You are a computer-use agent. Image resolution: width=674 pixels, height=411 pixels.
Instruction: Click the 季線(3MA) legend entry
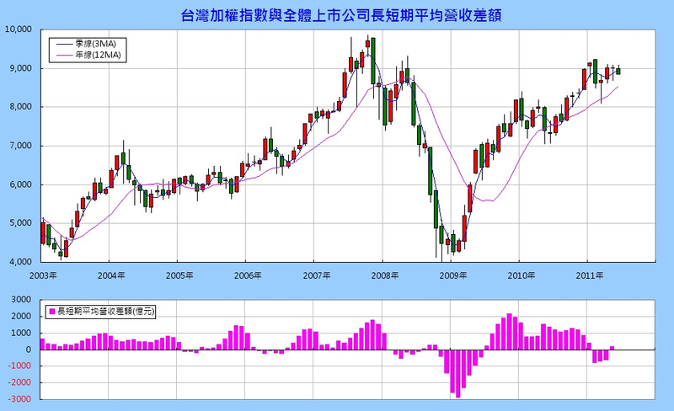pos(88,44)
